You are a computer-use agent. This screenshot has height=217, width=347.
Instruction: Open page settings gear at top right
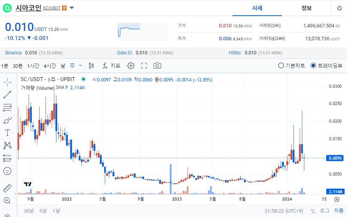pos(339,8)
